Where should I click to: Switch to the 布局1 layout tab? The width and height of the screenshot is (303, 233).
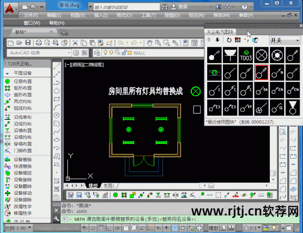pyautogui.click(x=109, y=186)
